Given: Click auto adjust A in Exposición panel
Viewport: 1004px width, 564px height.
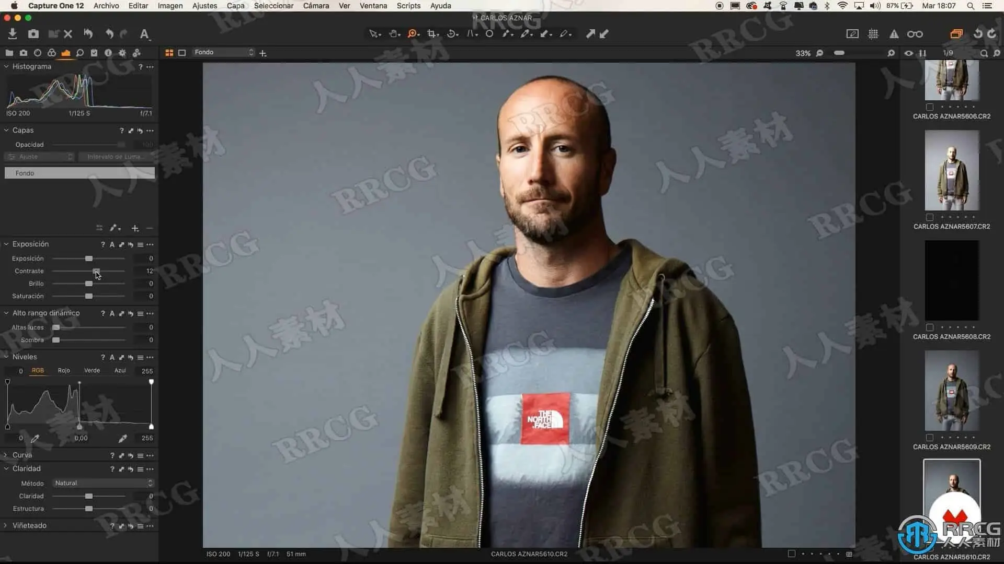Looking at the screenshot, I should pos(112,244).
